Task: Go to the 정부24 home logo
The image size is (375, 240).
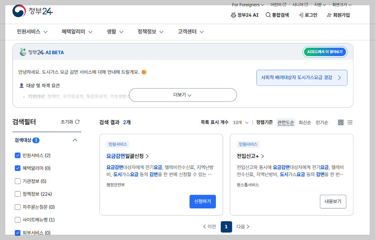Action: (33, 11)
